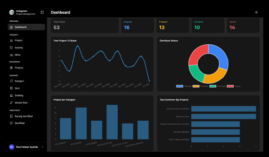
Task: Click the PJUTS All In One bar
Action: 112,122
